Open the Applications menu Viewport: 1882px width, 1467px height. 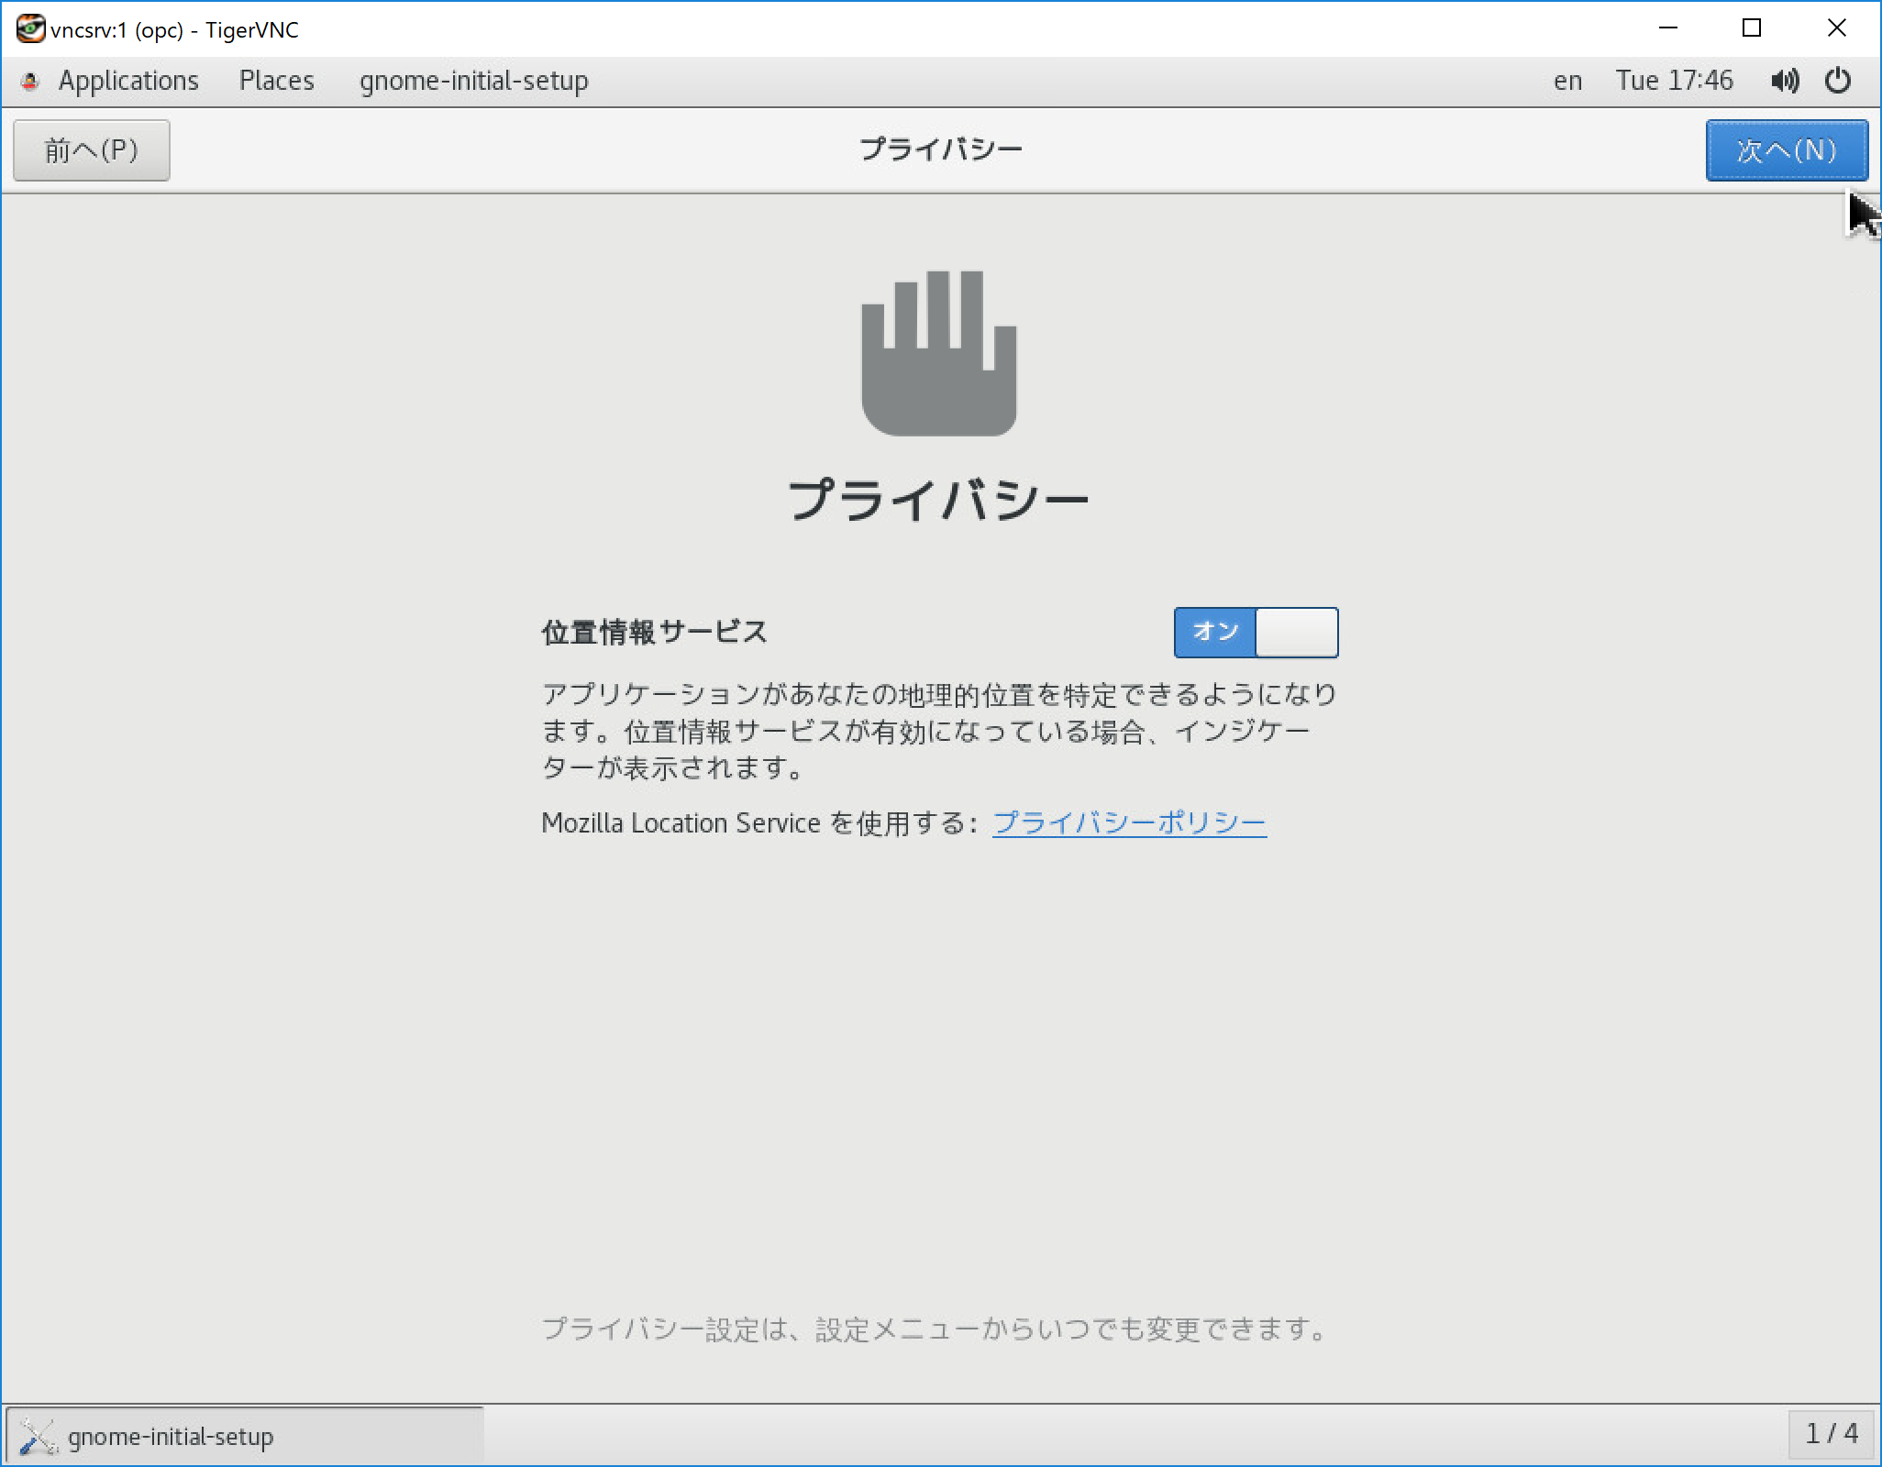pos(128,81)
